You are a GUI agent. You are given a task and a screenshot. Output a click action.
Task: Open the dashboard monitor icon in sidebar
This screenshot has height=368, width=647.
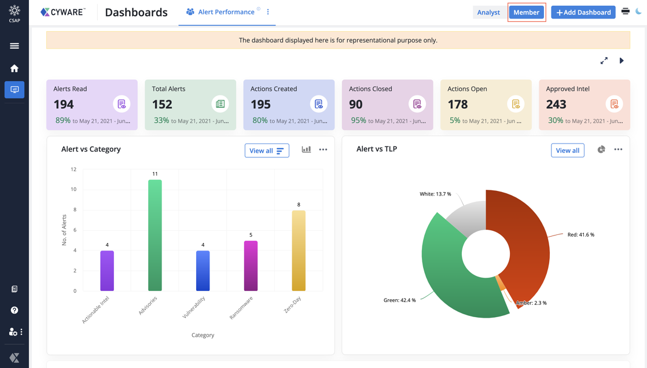pyautogui.click(x=14, y=90)
